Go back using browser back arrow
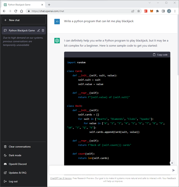 [4, 11]
